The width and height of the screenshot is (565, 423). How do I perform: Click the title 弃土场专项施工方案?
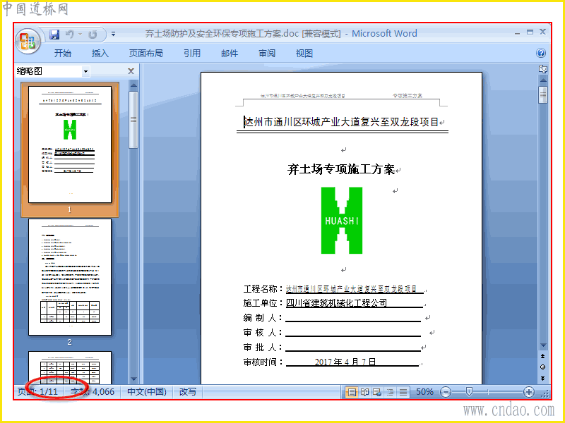pyautogui.click(x=341, y=169)
